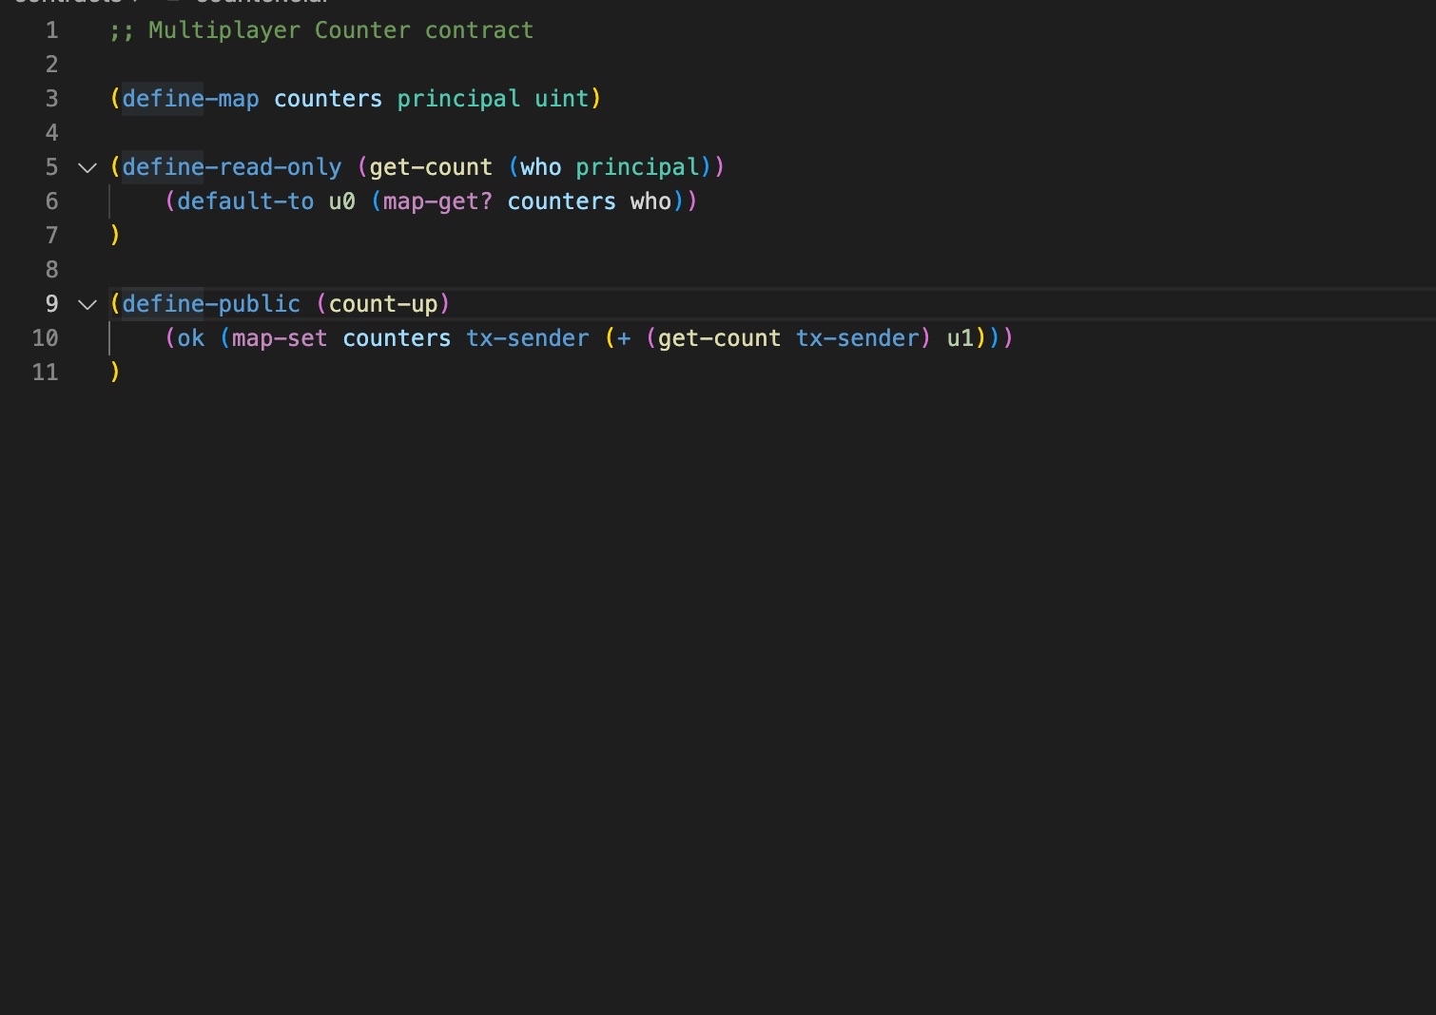This screenshot has height=1015, width=1436.
Task: Collapse the define-public block fold arrow
Action: click(87, 305)
